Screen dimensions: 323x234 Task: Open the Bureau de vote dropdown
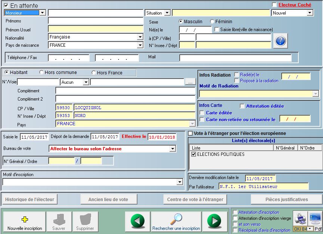coord(173,149)
